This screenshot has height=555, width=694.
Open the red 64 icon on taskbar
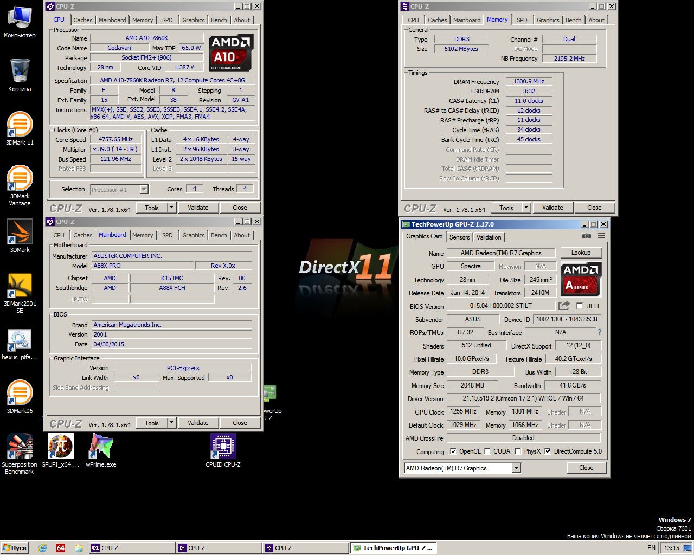(x=61, y=548)
